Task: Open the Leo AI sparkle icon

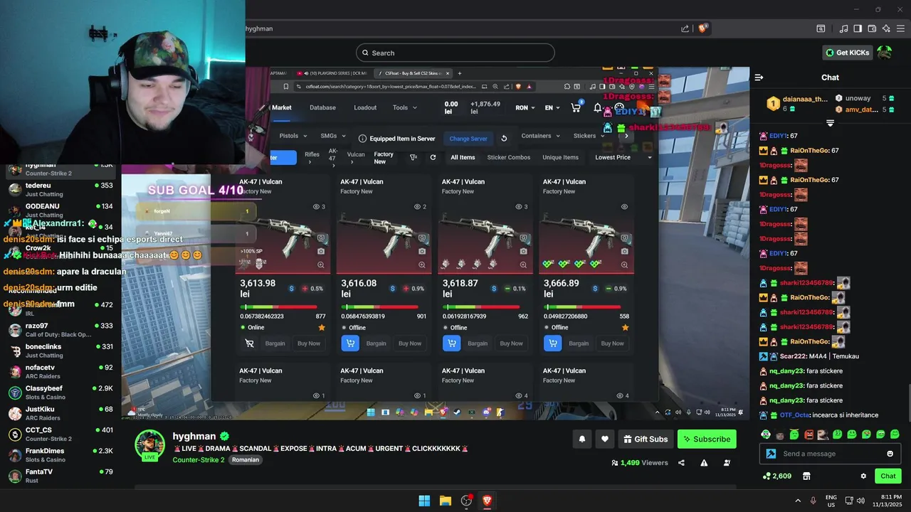Action: coord(886,28)
